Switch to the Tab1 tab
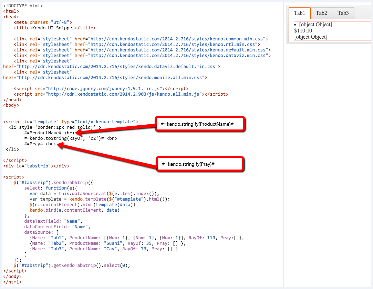 click(x=300, y=13)
